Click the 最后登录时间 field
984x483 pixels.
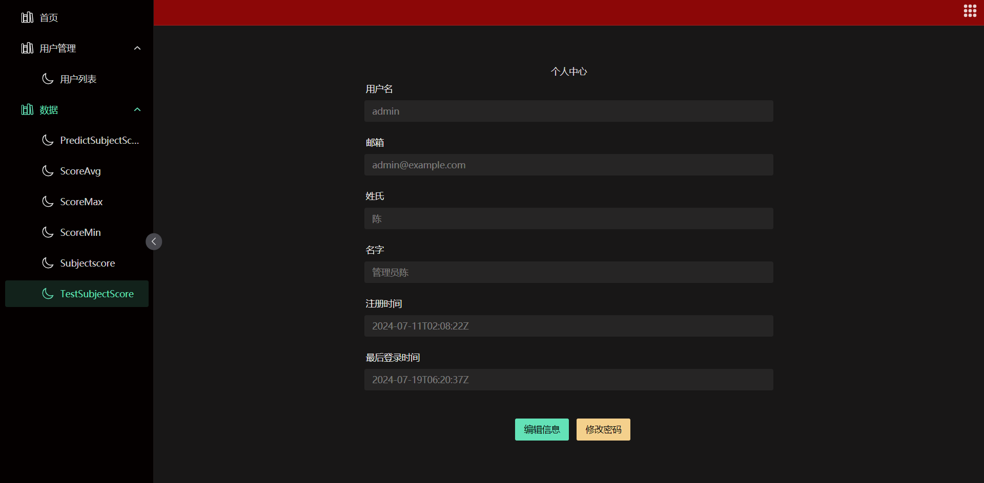pos(568,380)
